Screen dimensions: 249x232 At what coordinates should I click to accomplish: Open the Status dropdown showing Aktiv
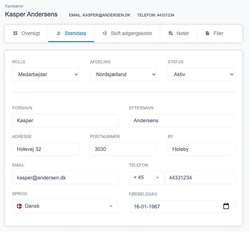click(x=201, y=74)
